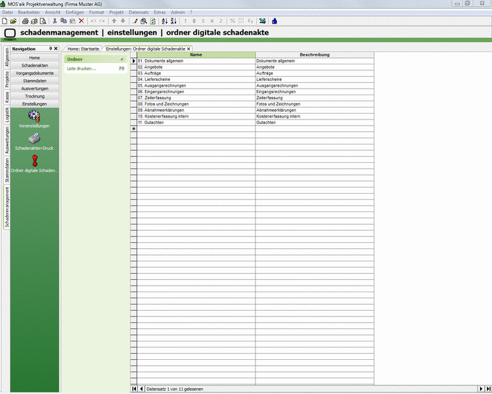The height and width of the screenshot is (394, 492).
Task: Click the Print preview magnifier icon
Action: [43, 21]
